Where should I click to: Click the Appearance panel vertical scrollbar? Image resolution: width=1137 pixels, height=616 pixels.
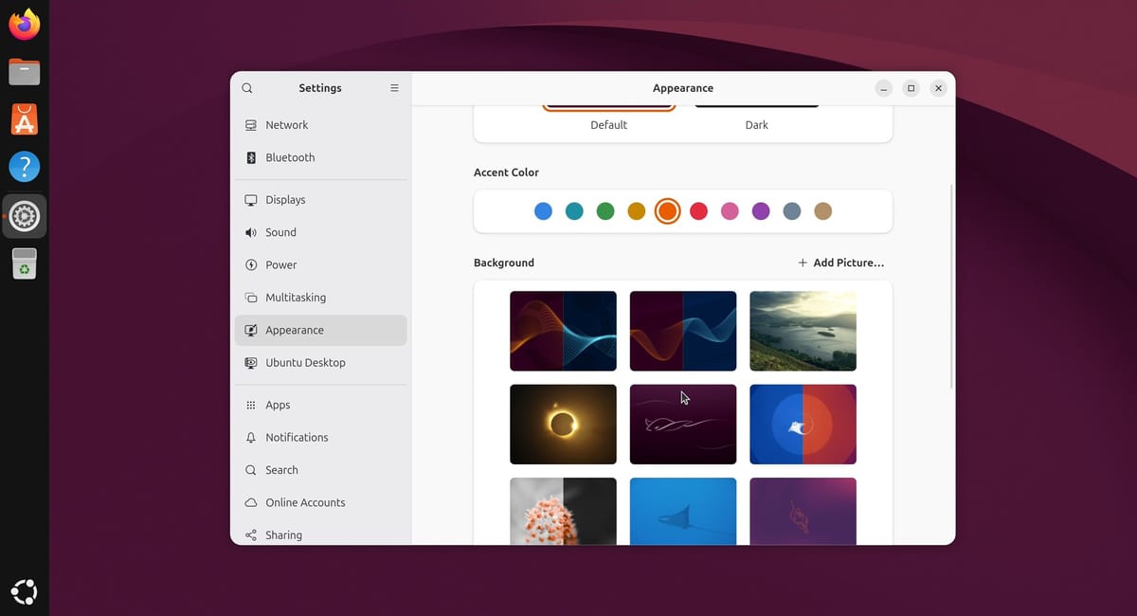[950, 286]
